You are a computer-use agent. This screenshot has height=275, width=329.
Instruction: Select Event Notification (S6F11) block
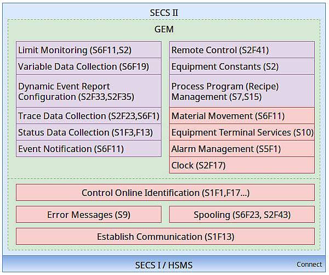click(x=89, y=149)
